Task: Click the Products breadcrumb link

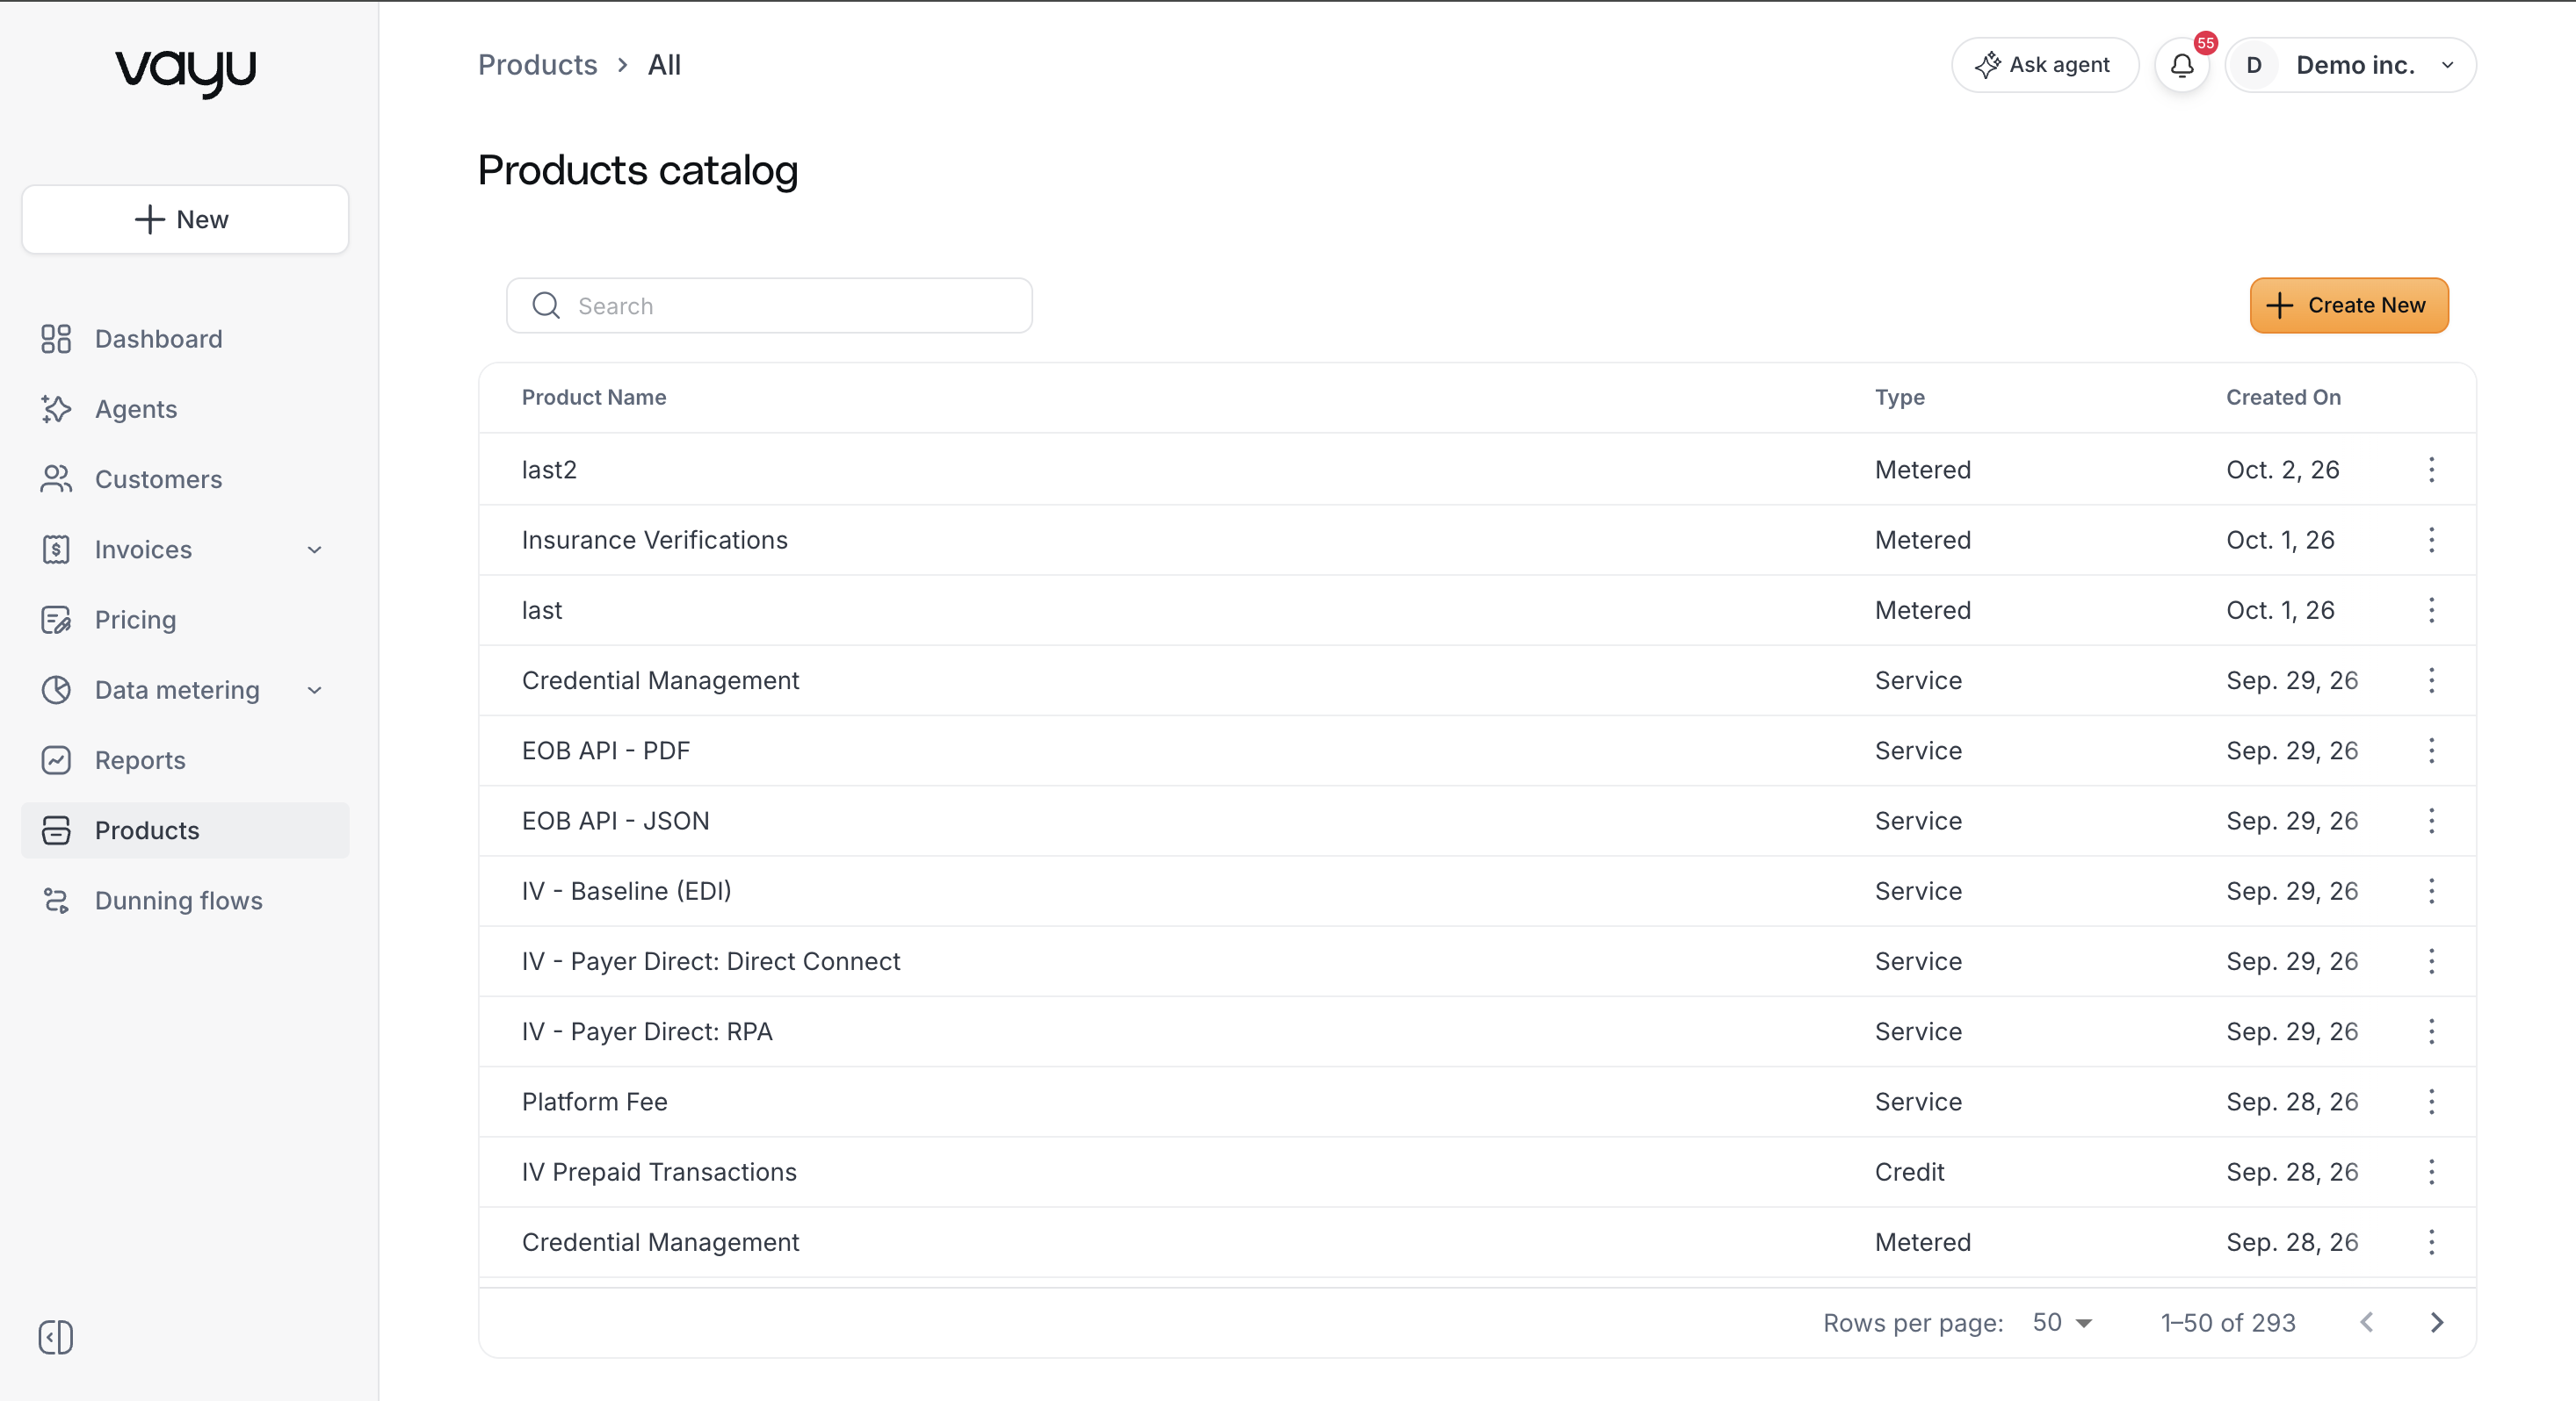Action: [x=537, y=65]
